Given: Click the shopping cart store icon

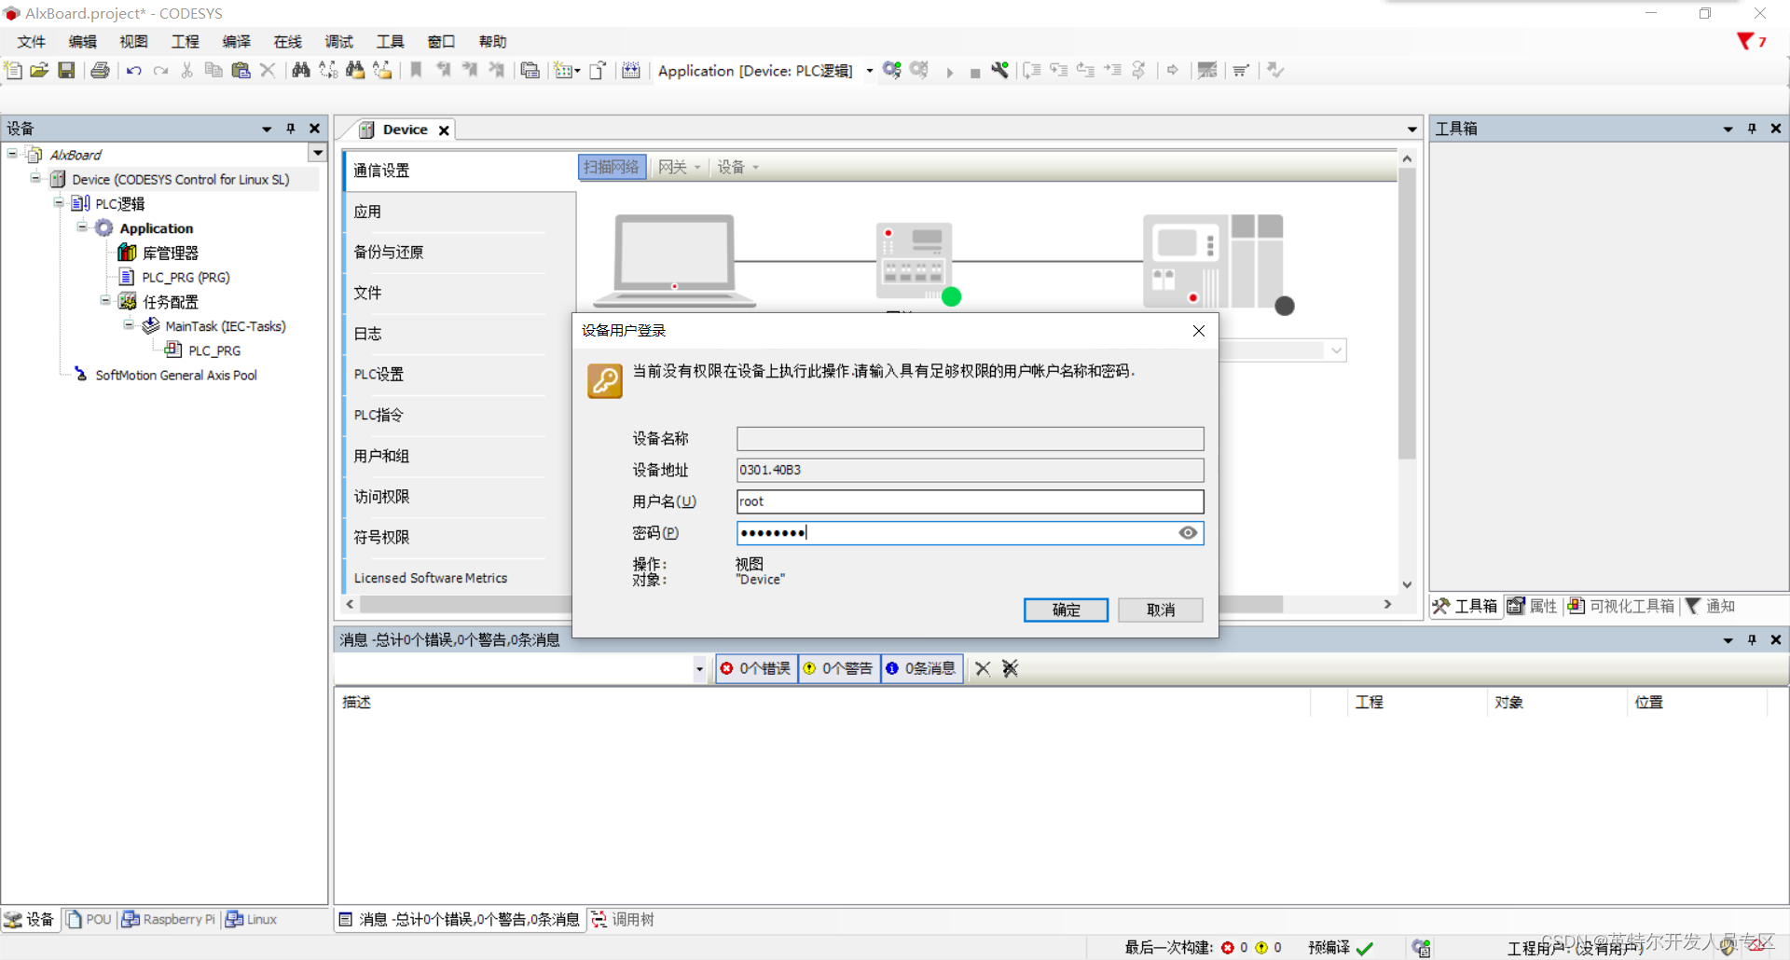Looking at the screenshot, I should (x=1241, y=70).
